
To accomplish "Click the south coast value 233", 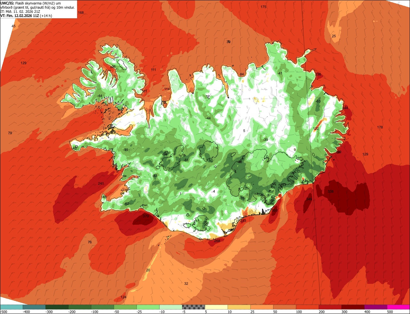I will pos(243,221).
